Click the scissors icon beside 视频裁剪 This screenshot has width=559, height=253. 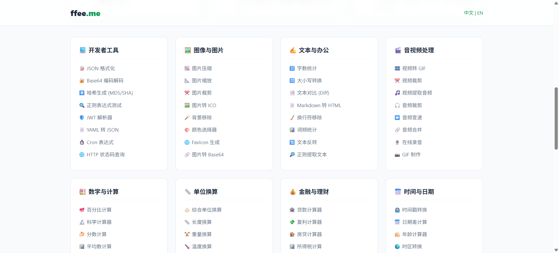point(397,81)
